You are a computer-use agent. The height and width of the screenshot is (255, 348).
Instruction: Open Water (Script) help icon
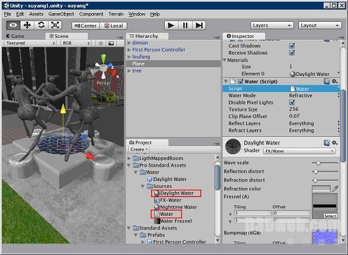point(326,81)
